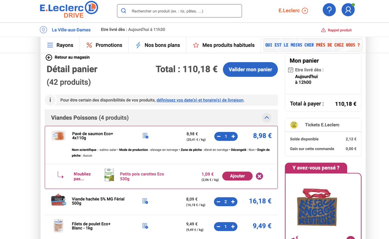Open the Rayons menu
389x239 pixels.
tap(60, 45)
